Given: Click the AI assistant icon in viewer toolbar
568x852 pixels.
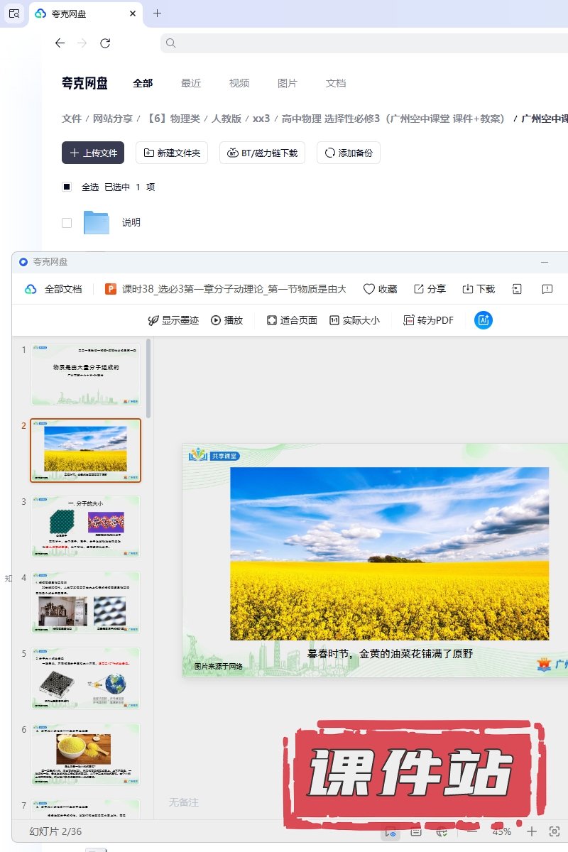Looking at the screenshot, I should point(484,320).
